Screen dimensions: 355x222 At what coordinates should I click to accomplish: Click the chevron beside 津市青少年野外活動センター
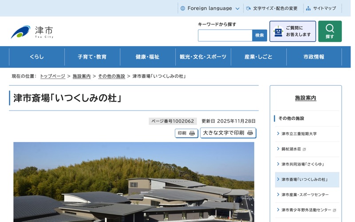278,210
